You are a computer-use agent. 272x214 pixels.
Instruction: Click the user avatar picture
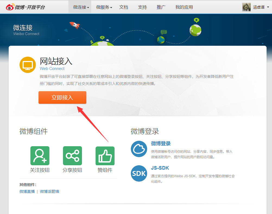(246, 7)
